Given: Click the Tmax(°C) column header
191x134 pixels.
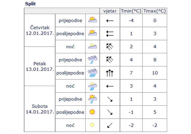Looking at the screenshot, I should [155, 11].
